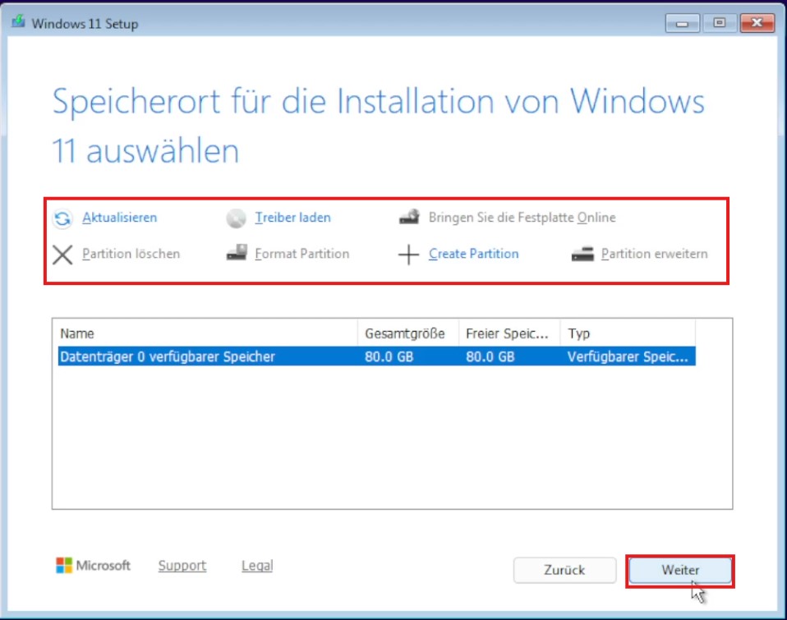Select Bringen Sie die Festplatte Online
Screen dimensions: 787x620
522,218
